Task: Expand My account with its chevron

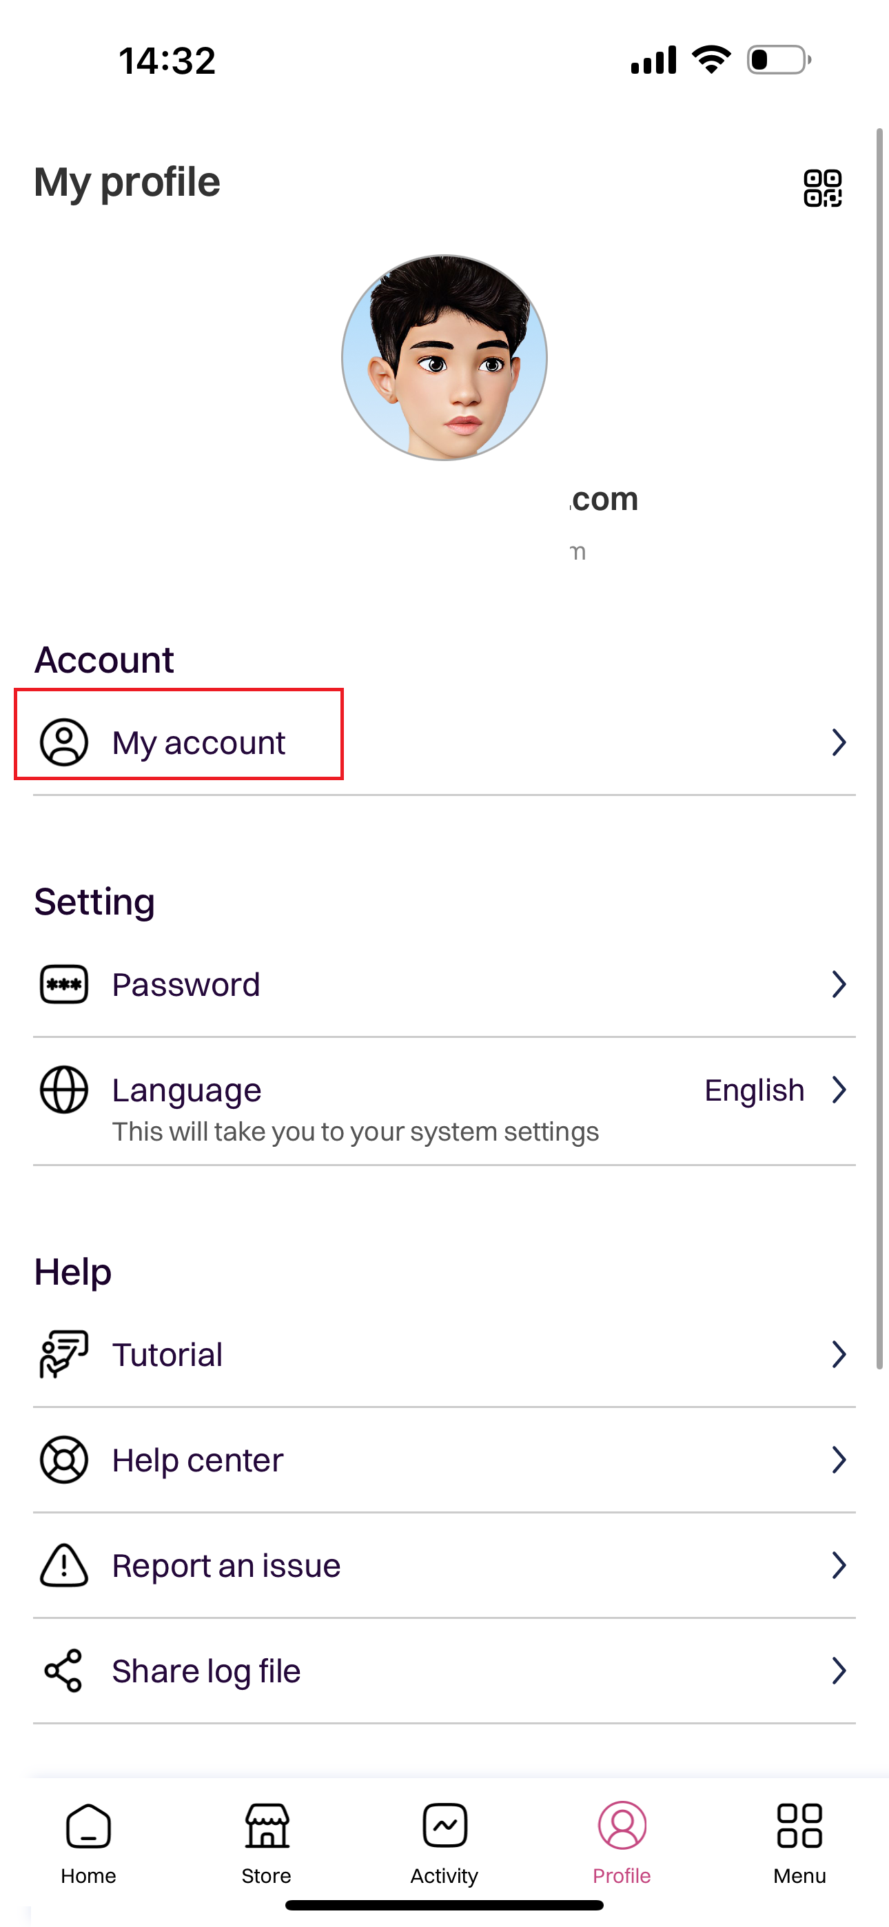Action: point(838,742)
